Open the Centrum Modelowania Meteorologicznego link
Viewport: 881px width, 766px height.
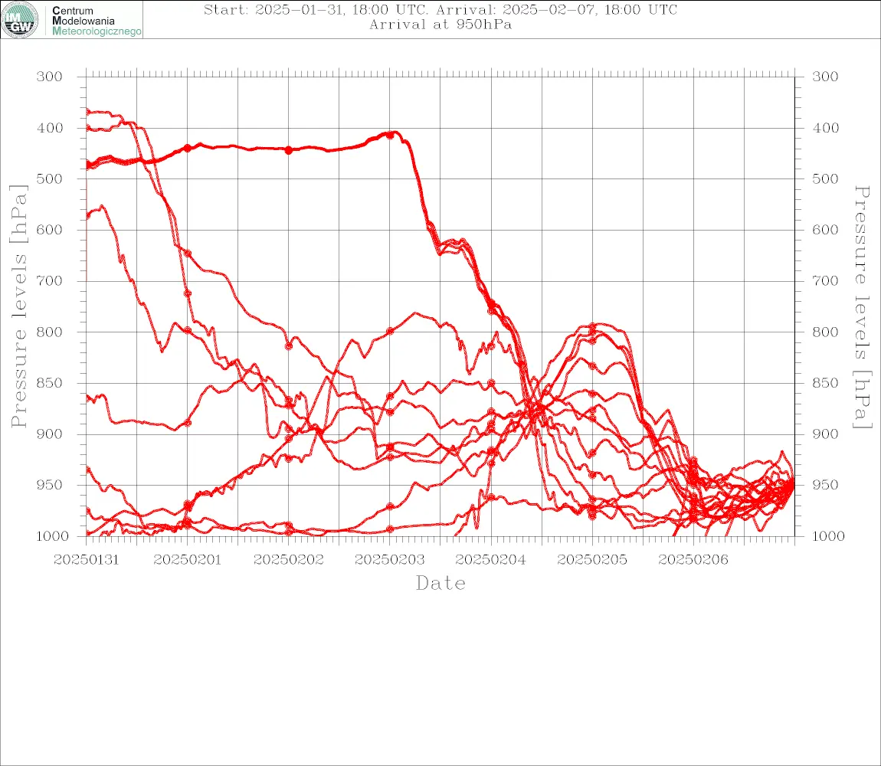[x=97, y=21]
